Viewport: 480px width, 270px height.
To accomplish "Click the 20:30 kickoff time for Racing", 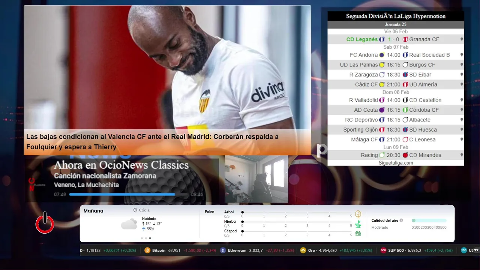I will tap(393, 155).
